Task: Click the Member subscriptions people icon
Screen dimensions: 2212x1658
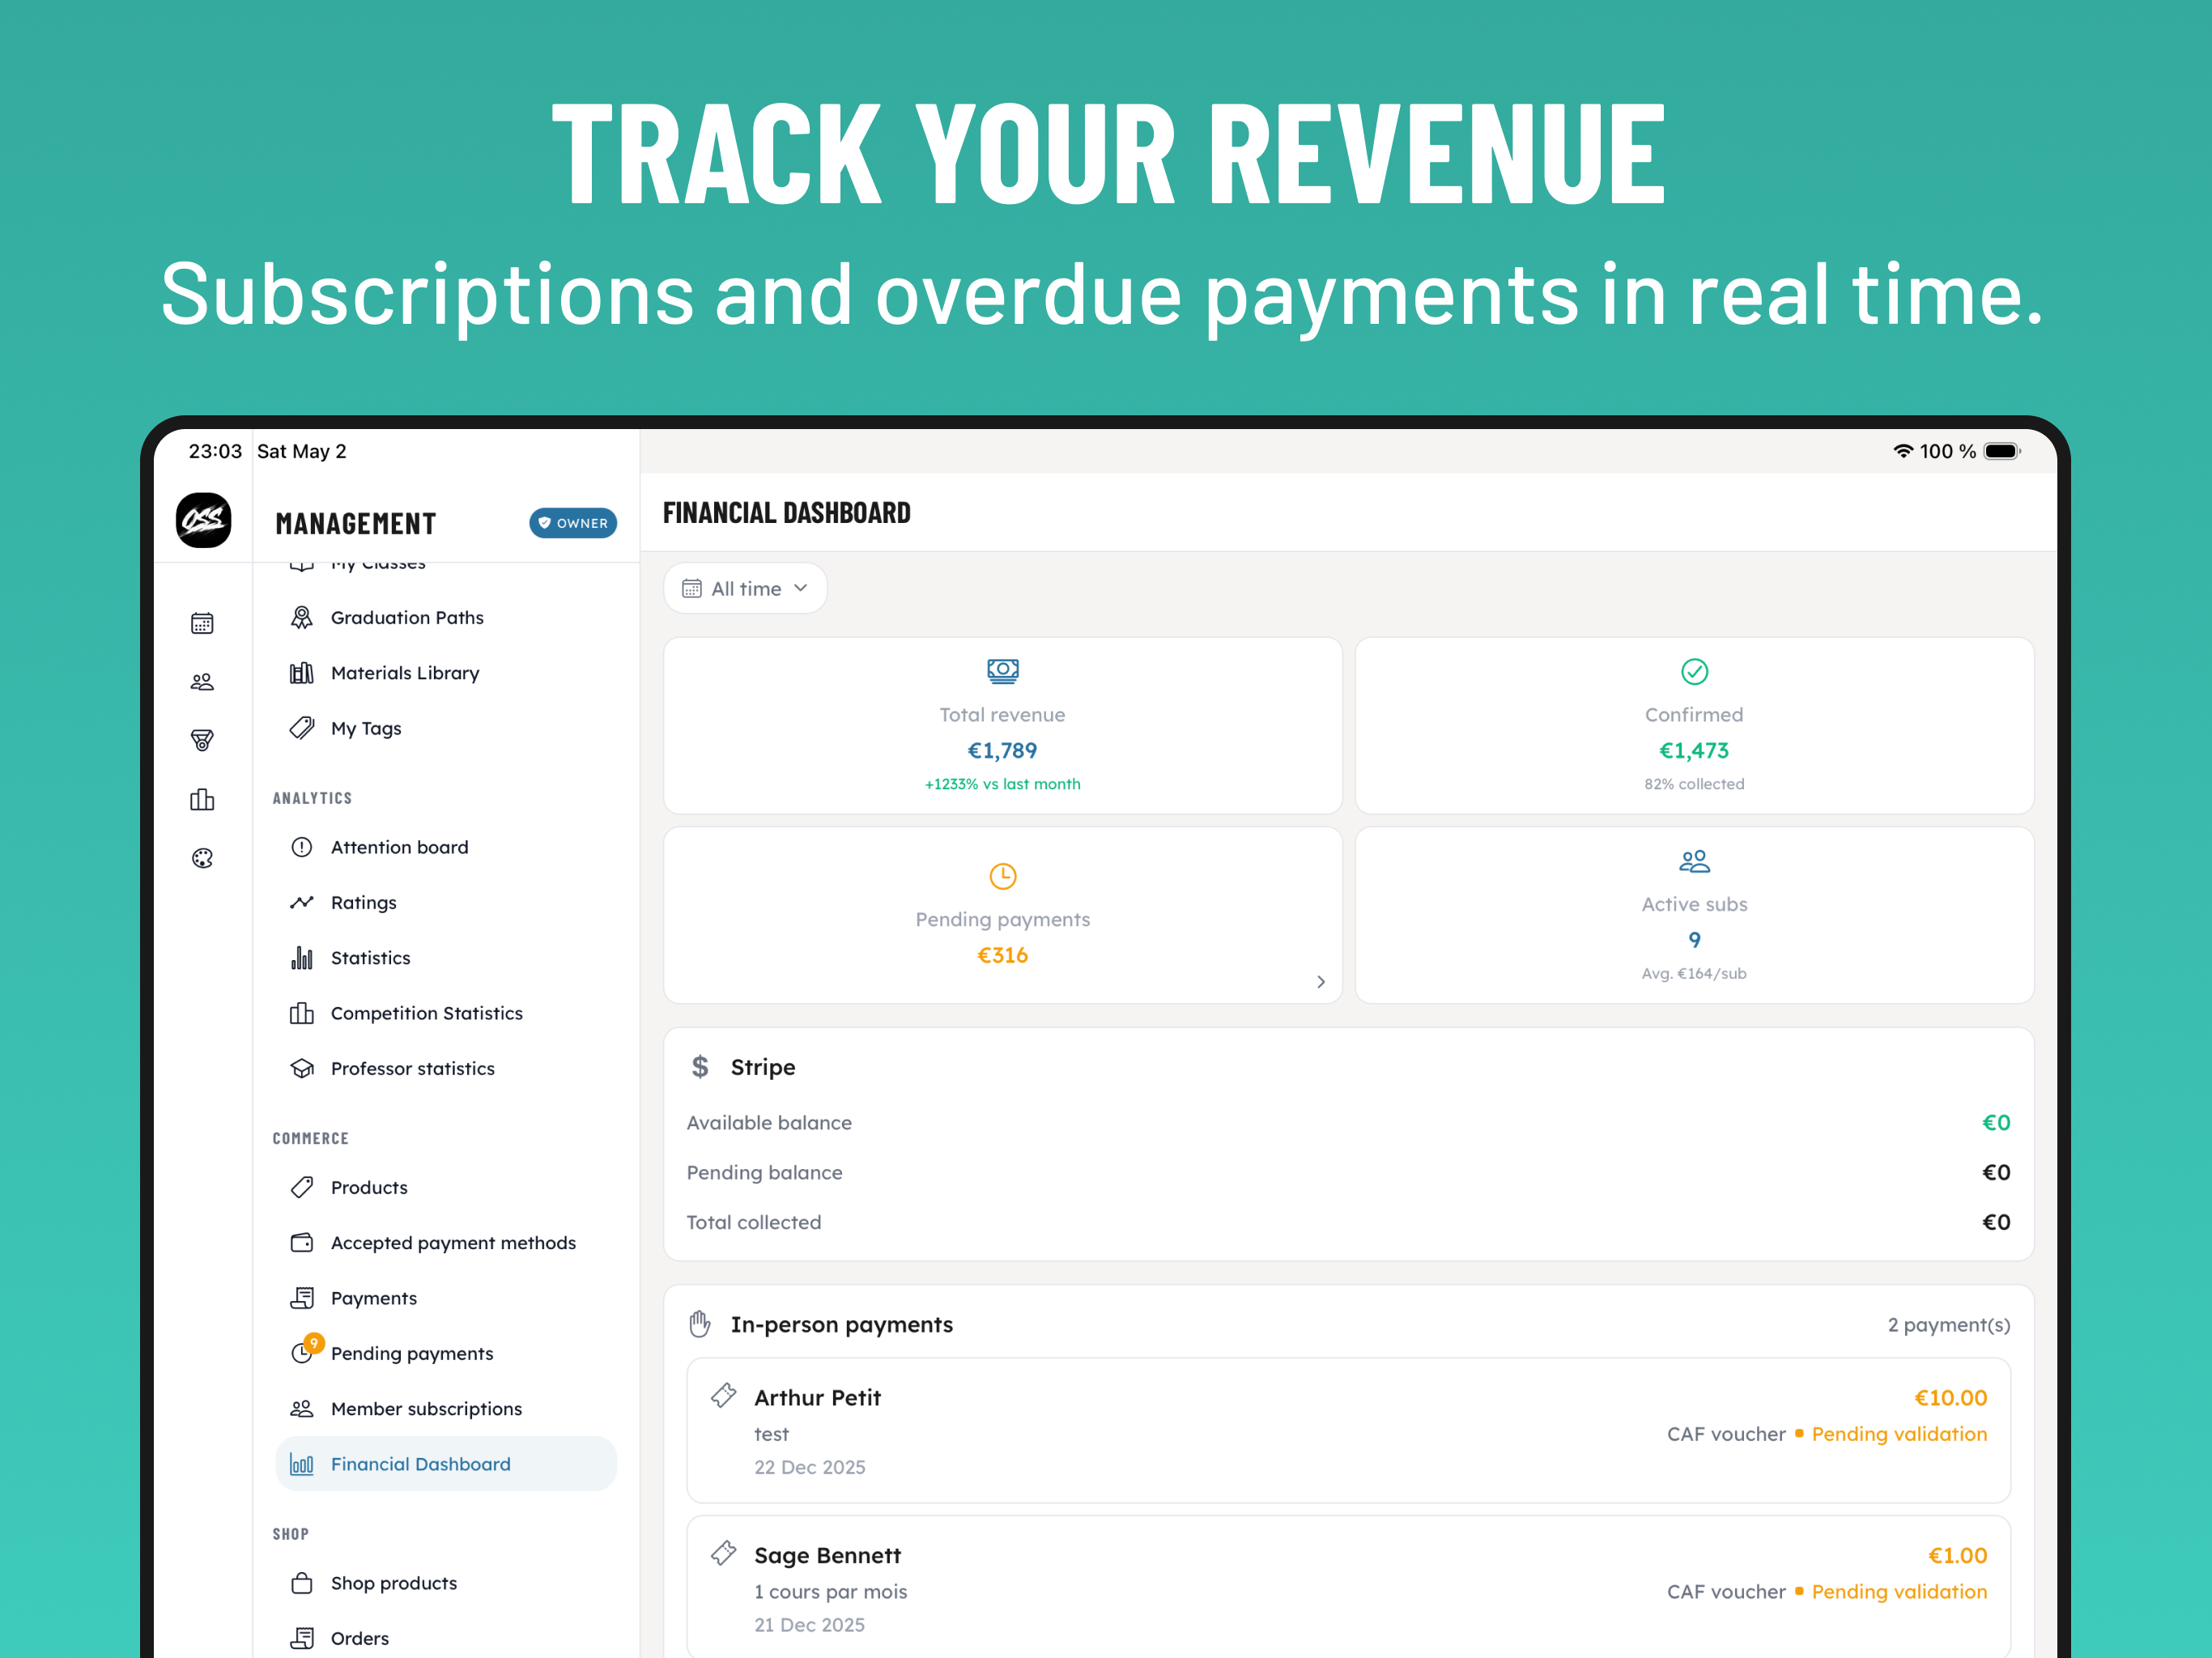Action: (x=301, y=1409)
